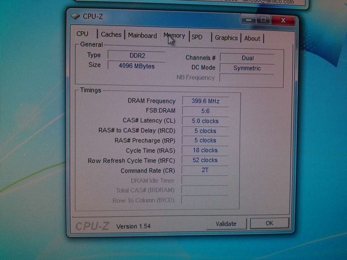This screenshot has height=260, width=347.
Task: Switch to the CPU tab
Action: point(82,34)
